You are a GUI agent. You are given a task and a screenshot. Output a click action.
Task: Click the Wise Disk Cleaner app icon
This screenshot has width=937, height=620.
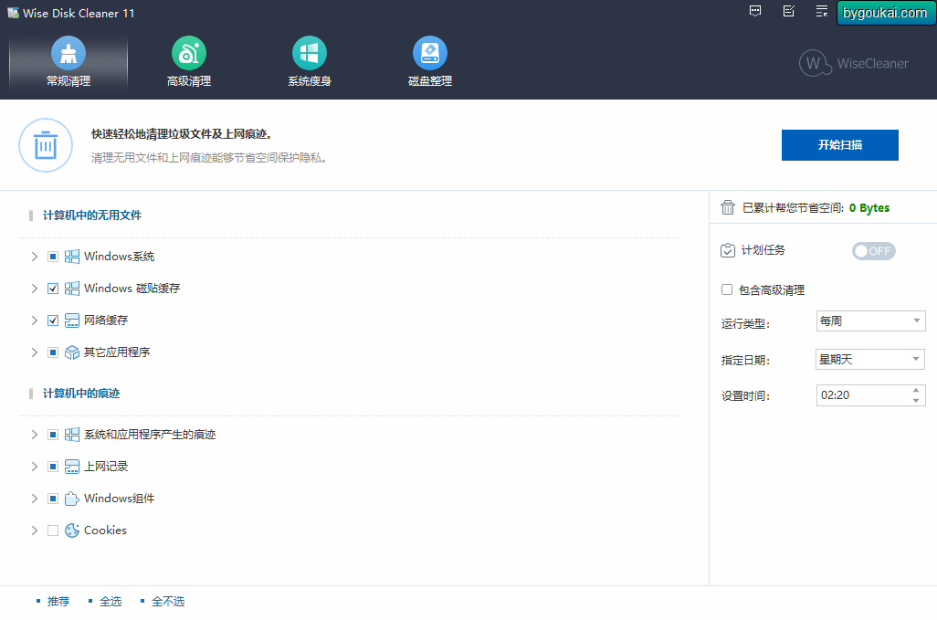pos(13,13)
